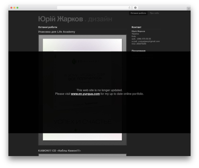Close the window with red button
Viewport: 199px width, 168px height.
click(12, 8)
